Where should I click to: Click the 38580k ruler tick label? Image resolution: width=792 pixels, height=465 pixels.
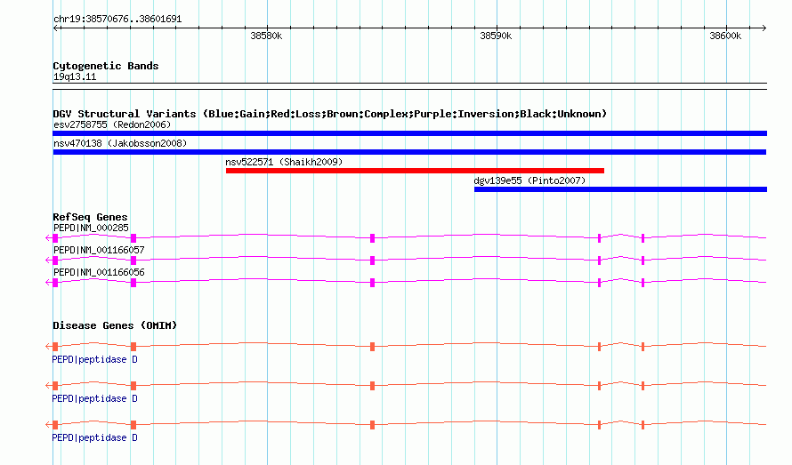[x=266, y=36]
